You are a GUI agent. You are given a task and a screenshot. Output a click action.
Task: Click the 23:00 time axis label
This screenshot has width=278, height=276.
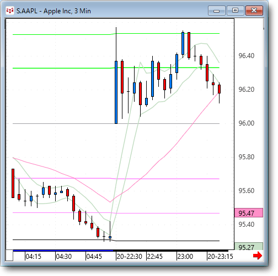185,257
